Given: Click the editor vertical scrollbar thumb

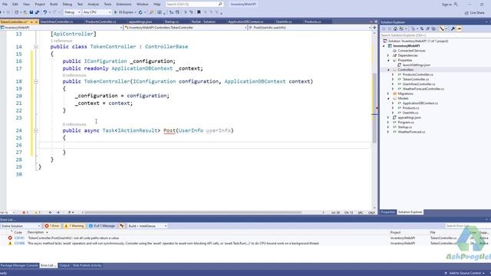Looking at the screenshot, I should click(374, 108).
